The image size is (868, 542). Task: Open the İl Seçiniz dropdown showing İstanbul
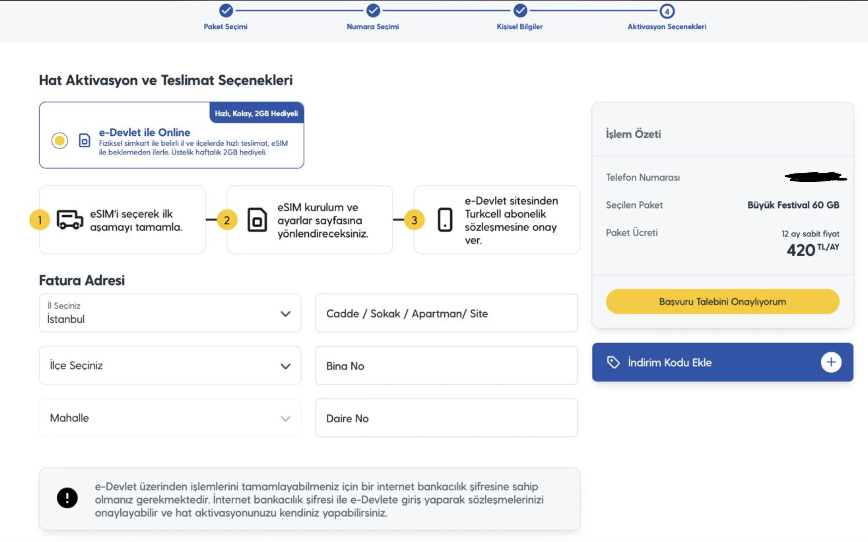coord(170,313)
